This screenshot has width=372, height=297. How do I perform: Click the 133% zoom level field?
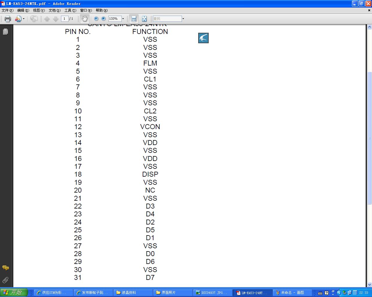pos(115,19)
